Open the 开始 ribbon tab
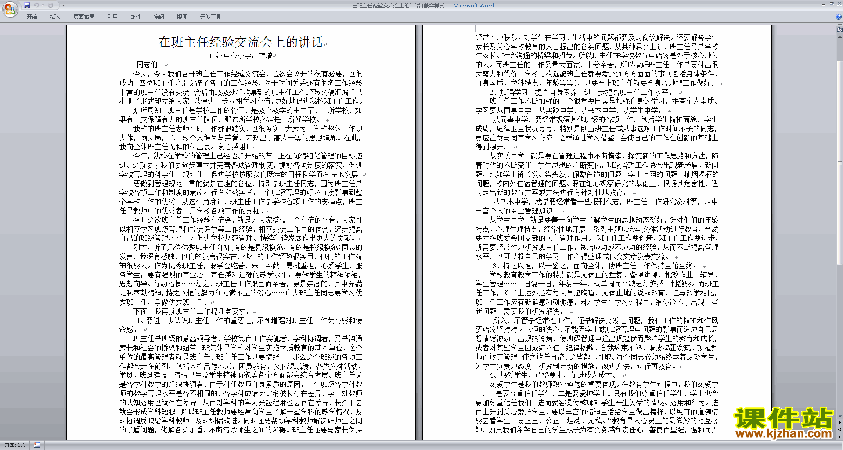 [x=32, y=17]
